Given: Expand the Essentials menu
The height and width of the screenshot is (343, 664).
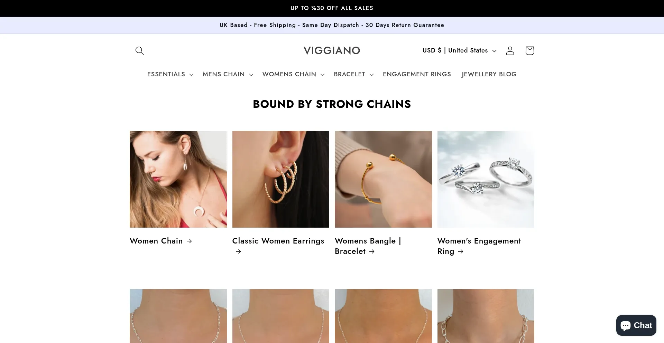Looking at the screenshot, I should [170, 74].
